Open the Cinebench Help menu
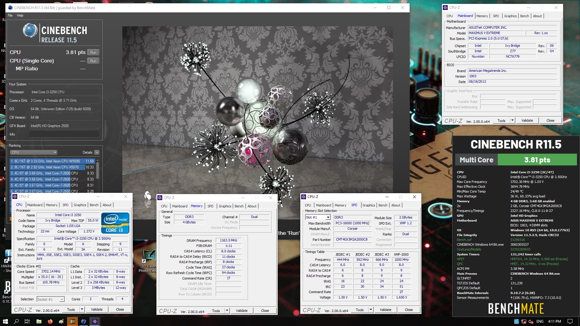580x326 pixels. (20, 15)
